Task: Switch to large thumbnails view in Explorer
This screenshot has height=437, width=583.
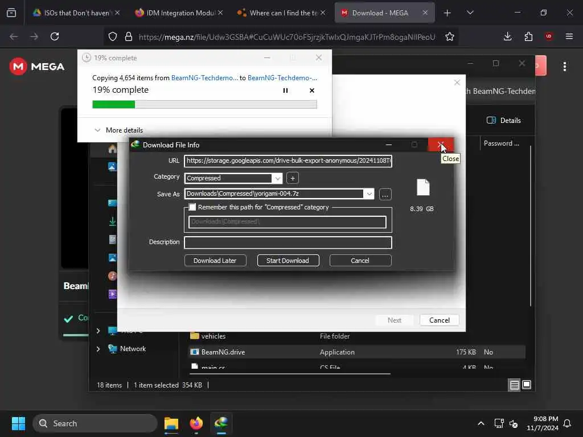Action: 527,385
